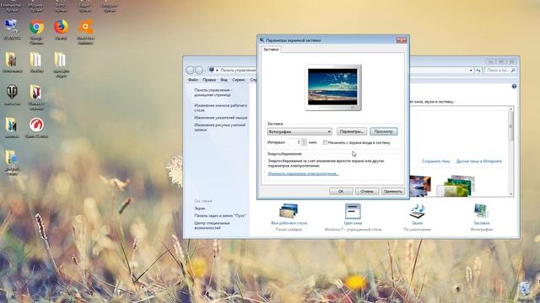Screen dimensions: 540x303
Task: Close the screen saver settings dialog
Action: click(x=402, y=40)
